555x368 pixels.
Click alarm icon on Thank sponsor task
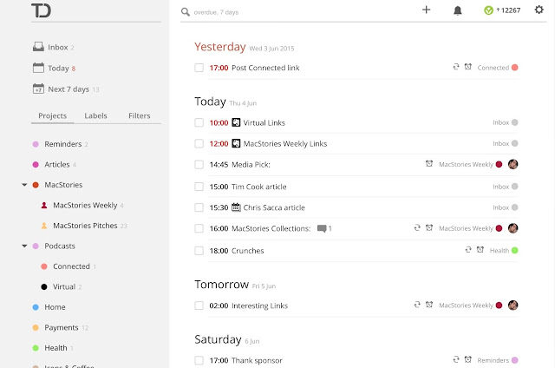[468, 359]
